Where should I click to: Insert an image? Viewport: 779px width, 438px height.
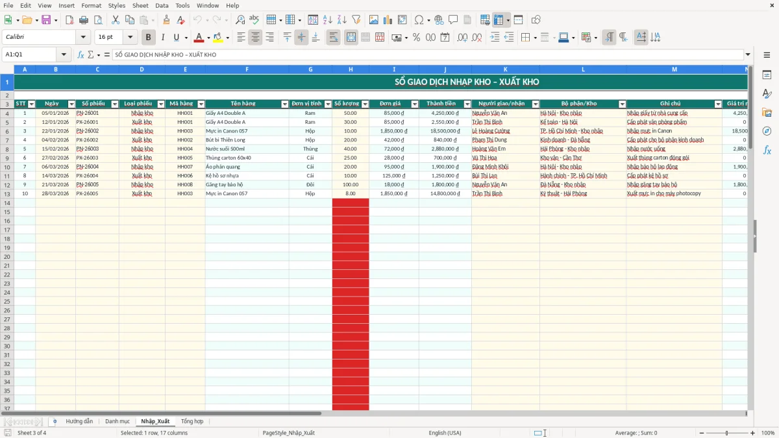click(373, 20)
